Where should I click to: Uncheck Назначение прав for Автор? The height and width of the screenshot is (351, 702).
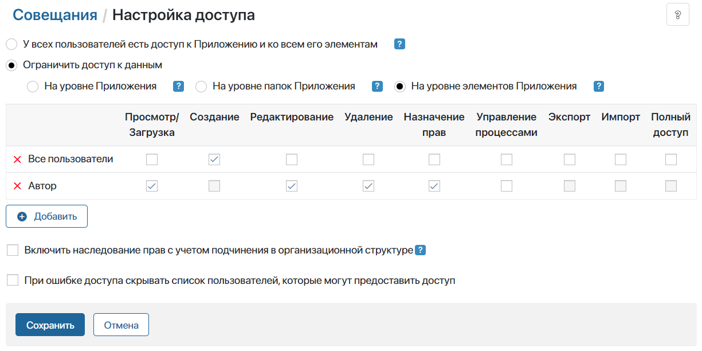434,186
